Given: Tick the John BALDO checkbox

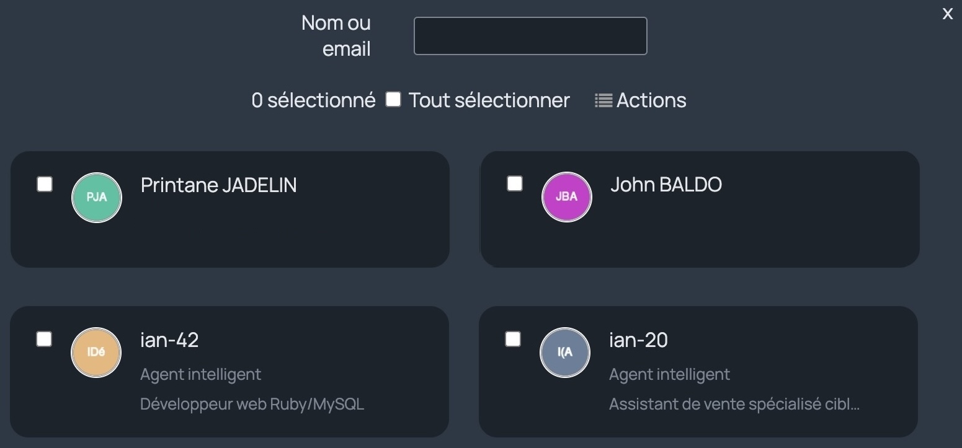Looking at the screenshot, I should (x=515, y=183).
